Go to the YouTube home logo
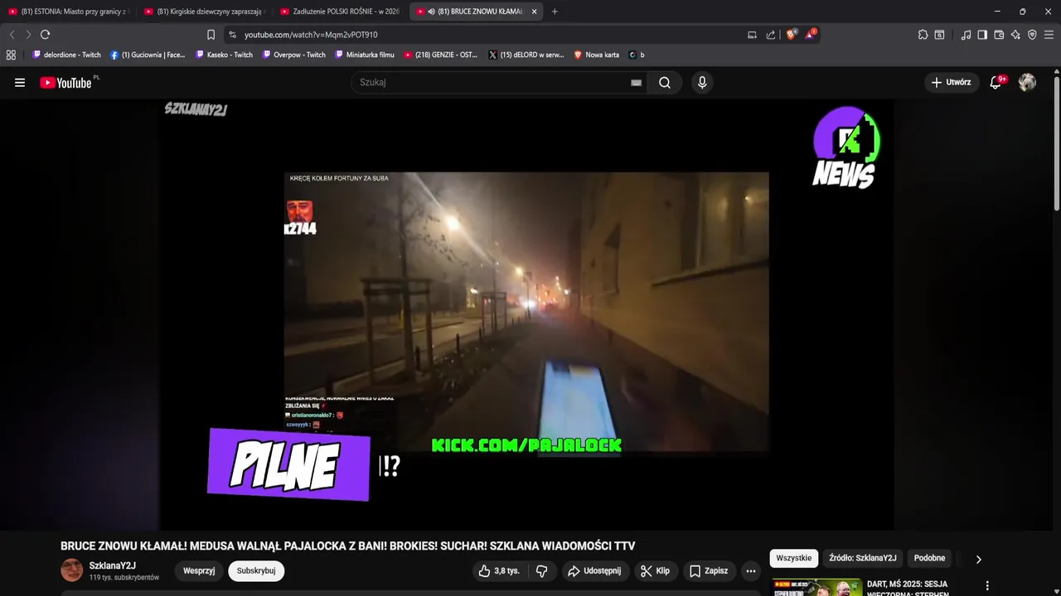The height and width of the screenshot is (596, 1061). pyautogui.click(x=65, y=83)
